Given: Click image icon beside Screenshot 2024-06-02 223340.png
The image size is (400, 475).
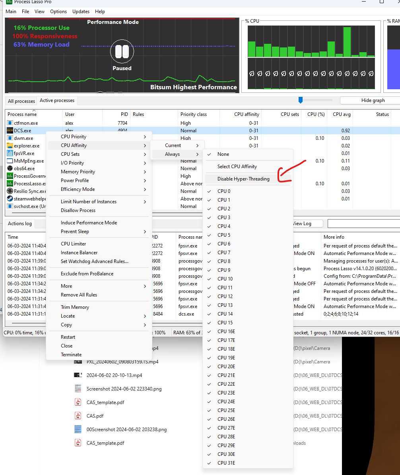Looking at the screenshot, I should pyautogui.click(x=78, y=389).
